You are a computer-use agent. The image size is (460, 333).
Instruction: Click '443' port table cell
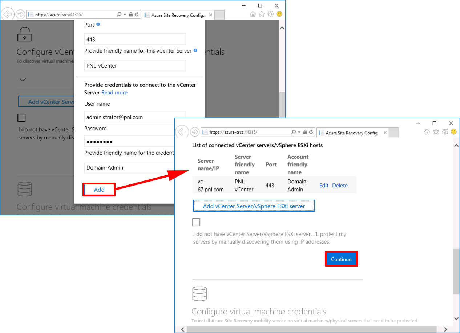click(270, 185)
